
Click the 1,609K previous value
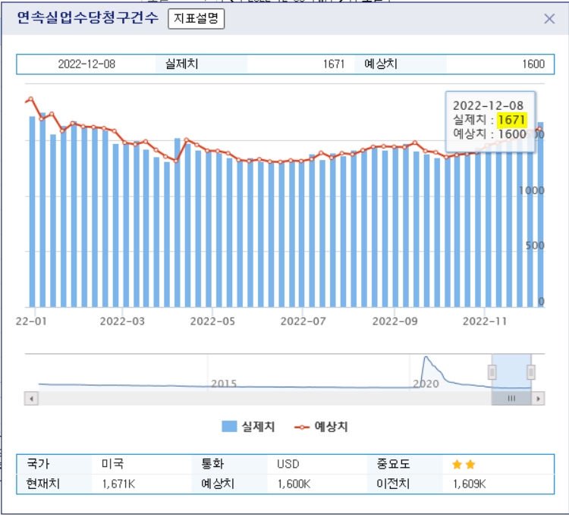469,484
